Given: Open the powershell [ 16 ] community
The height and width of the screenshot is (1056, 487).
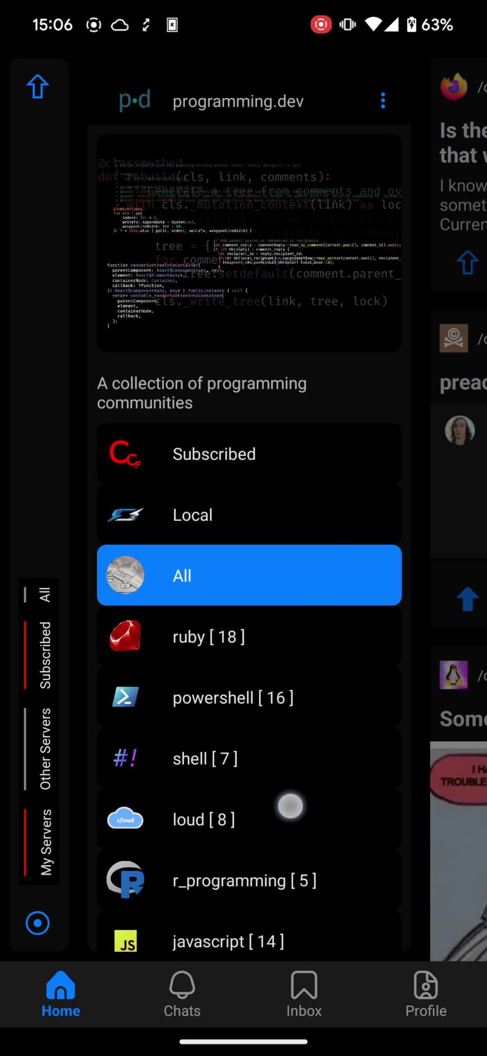Looking at the screenshot, I should coord(249,697).
